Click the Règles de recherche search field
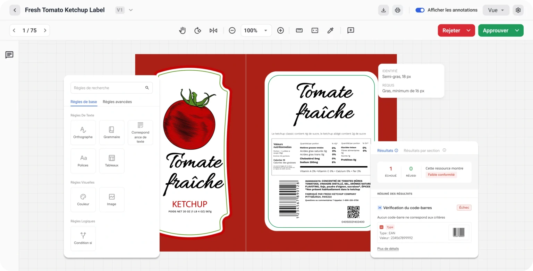The width and height of the screenshot is (533, 271). [x=108, y=88]
